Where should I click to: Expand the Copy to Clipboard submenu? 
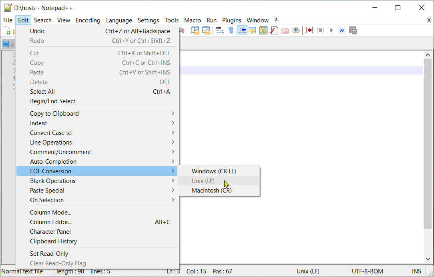(x=97, y=113)
